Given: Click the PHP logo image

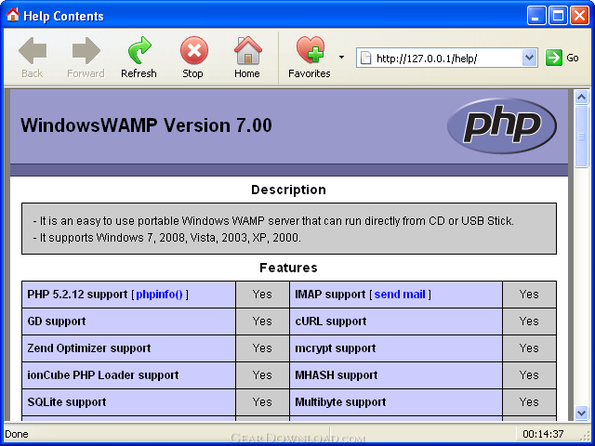Looking at the screenshot, I should click(x=502, y=126).
